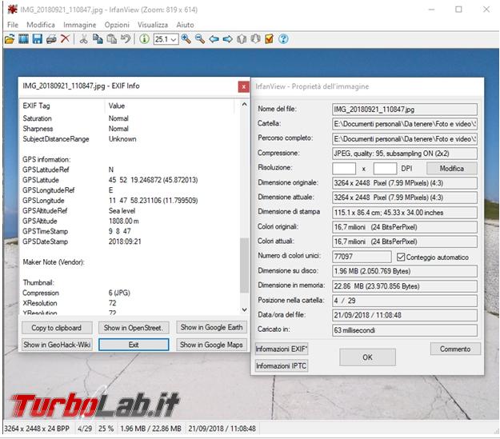This screenshot has width=500, height=439.
Task: Click the Cut scissors icon
Action: pyautogui.click(x=83, y=39)
